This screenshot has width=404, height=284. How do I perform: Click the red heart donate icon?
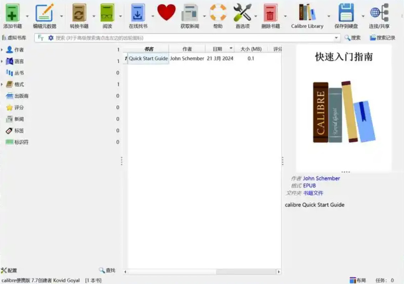pyautogui.click(x=167, y=12)
